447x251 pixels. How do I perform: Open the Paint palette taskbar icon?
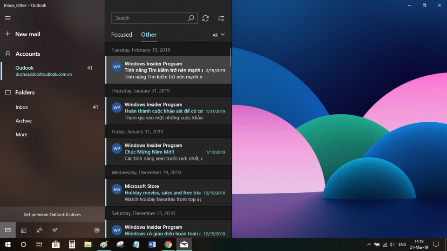pyautogui.click(x=104, y=244)
